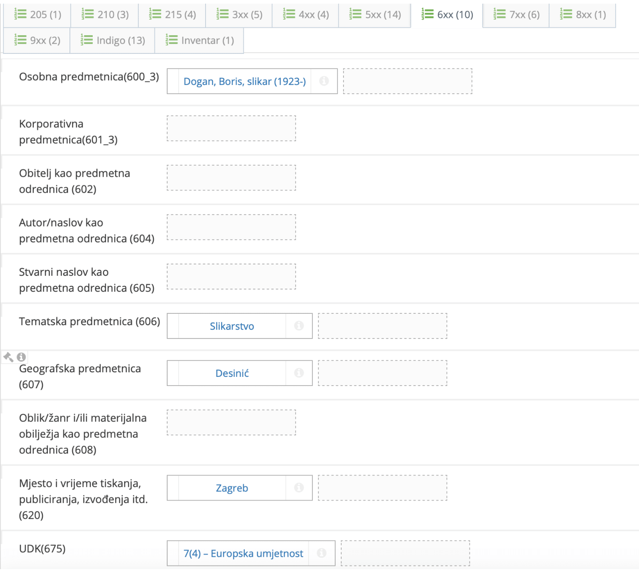Viewport: 639px width, 571px height.
Task: Click the empty Korporativna predmetnica field
Action: coord(232,128)
